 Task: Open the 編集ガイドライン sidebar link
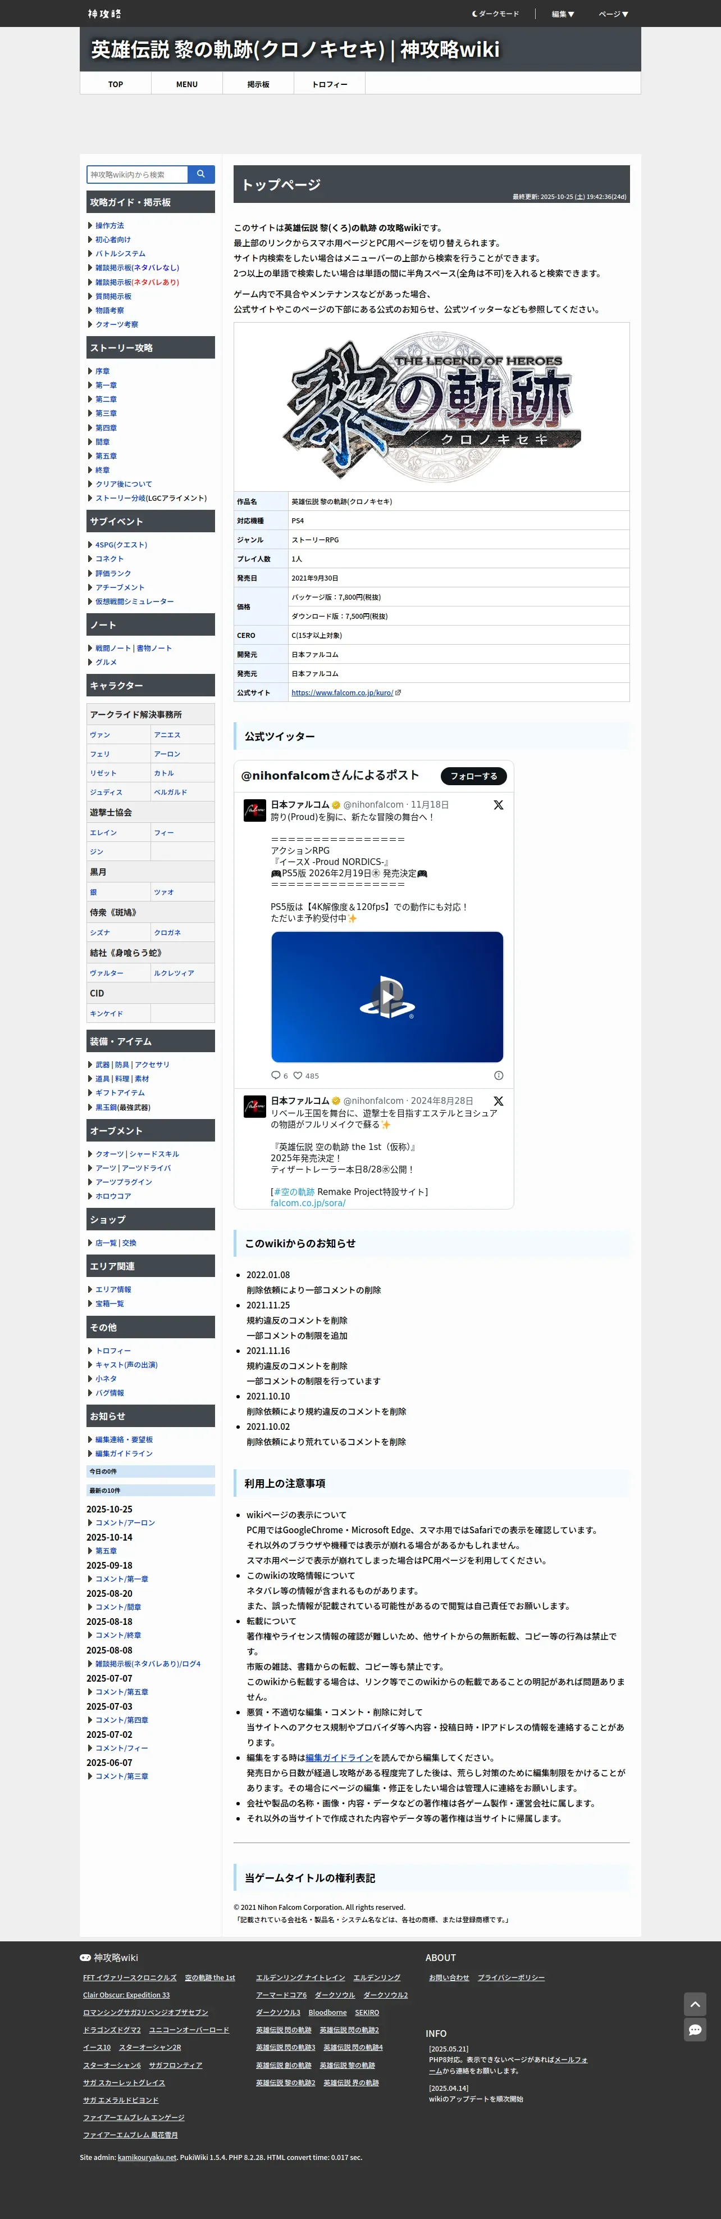coord(124,1454)
